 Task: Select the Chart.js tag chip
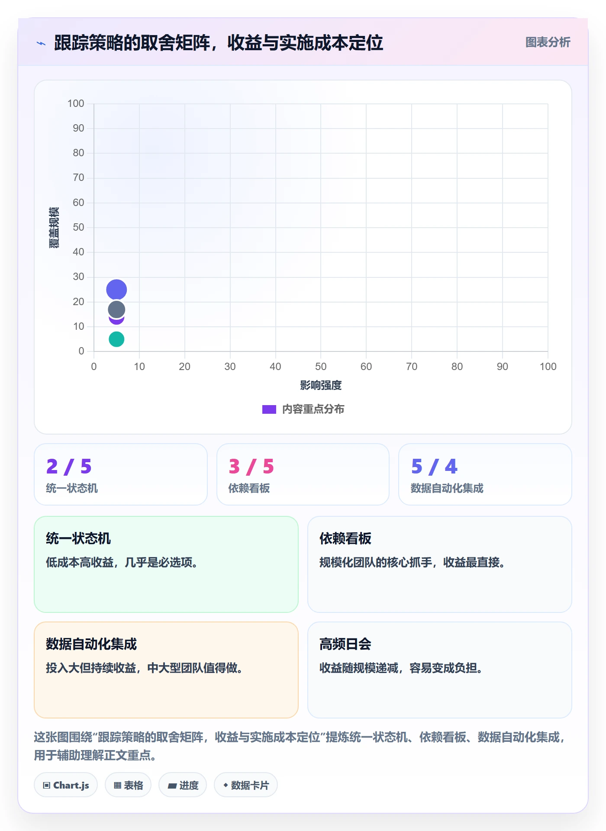click(66, 785)
